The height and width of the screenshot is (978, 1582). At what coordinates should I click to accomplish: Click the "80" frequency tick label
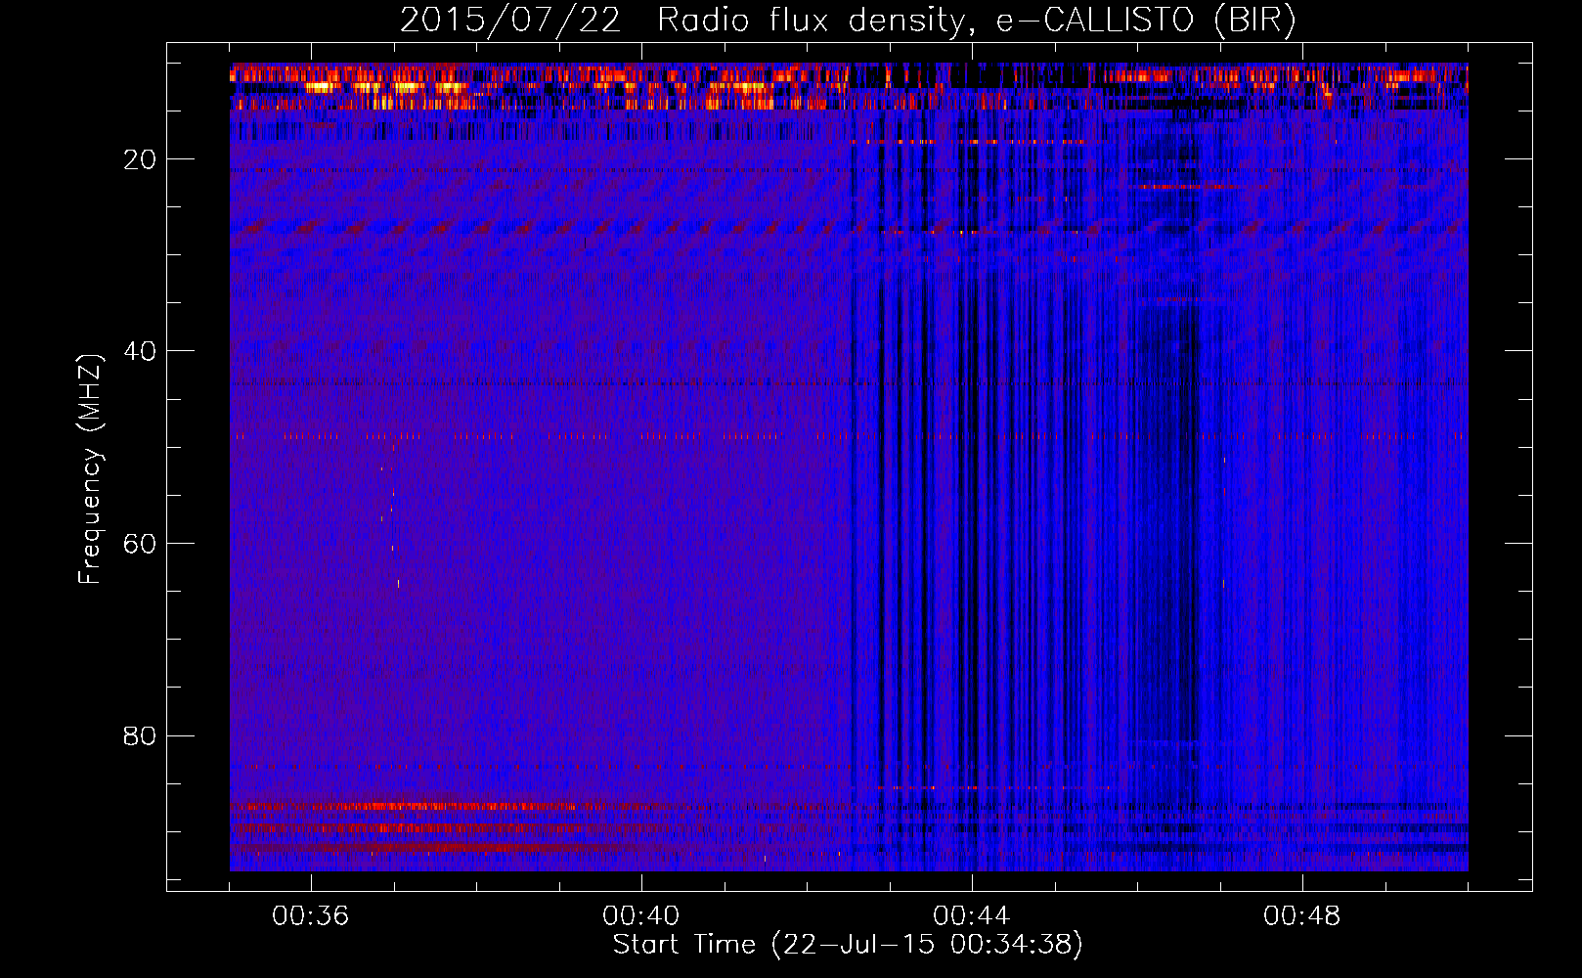click(x=141, y=735)
